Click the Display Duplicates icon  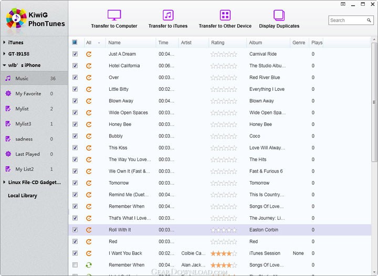click(x=279, y=15)
